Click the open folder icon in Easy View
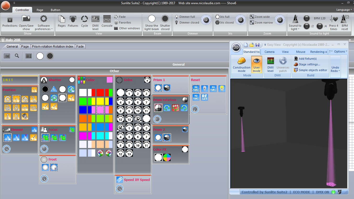 tap(251, 45)
